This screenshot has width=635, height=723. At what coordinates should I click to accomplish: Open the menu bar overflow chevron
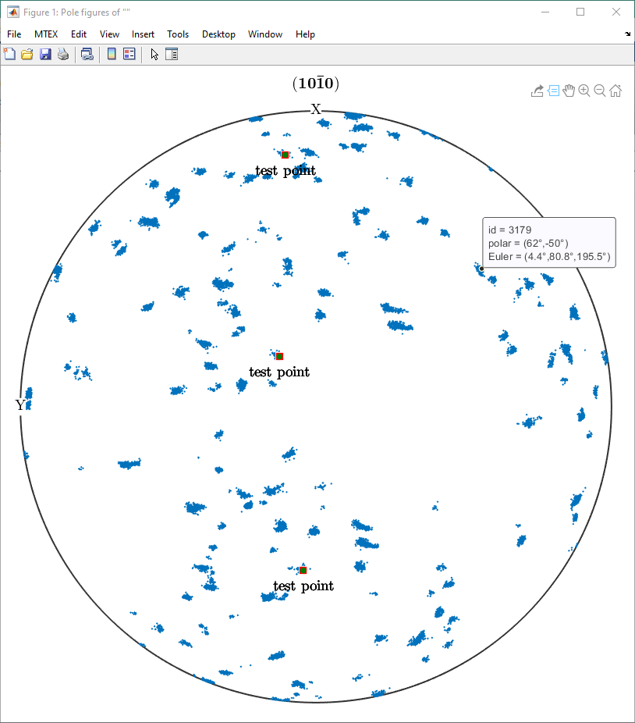[627, 34]
